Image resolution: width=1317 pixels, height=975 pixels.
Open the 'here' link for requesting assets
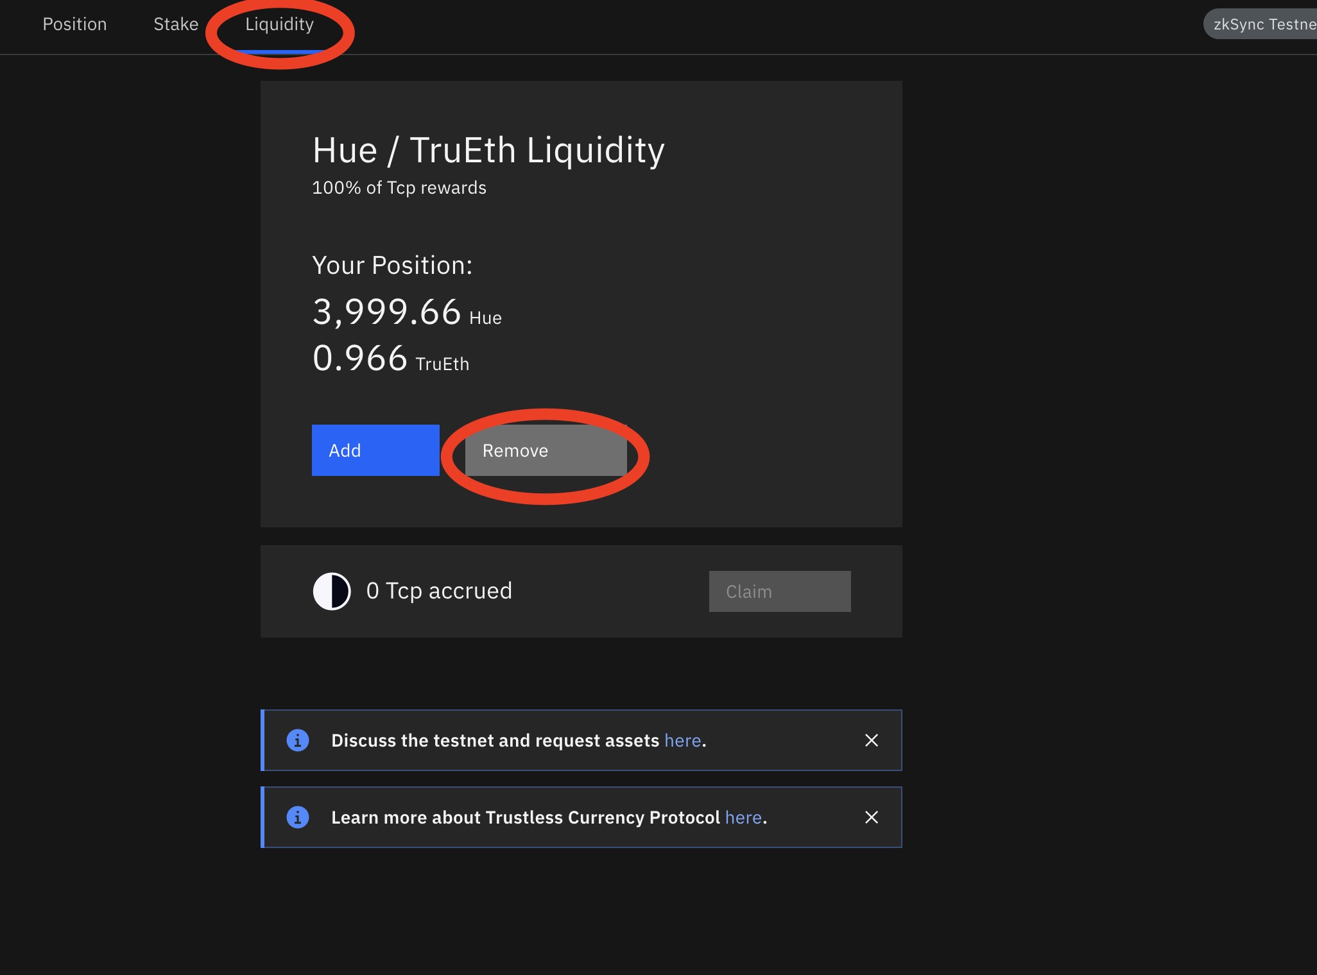pos(682,741)
